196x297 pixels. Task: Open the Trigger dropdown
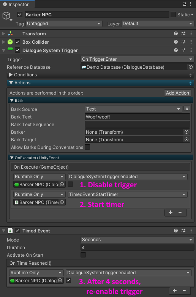[x=137, y=59]
